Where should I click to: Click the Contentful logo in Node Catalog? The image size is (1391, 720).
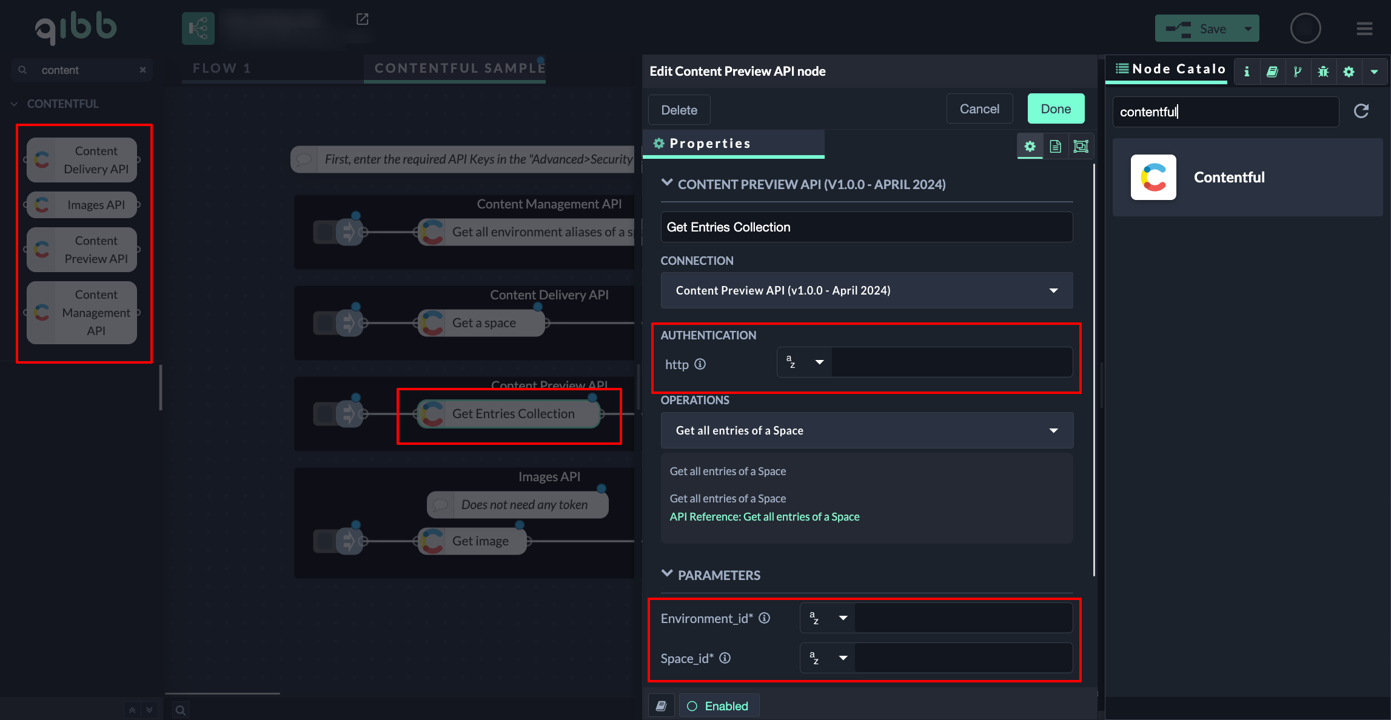1153,177
